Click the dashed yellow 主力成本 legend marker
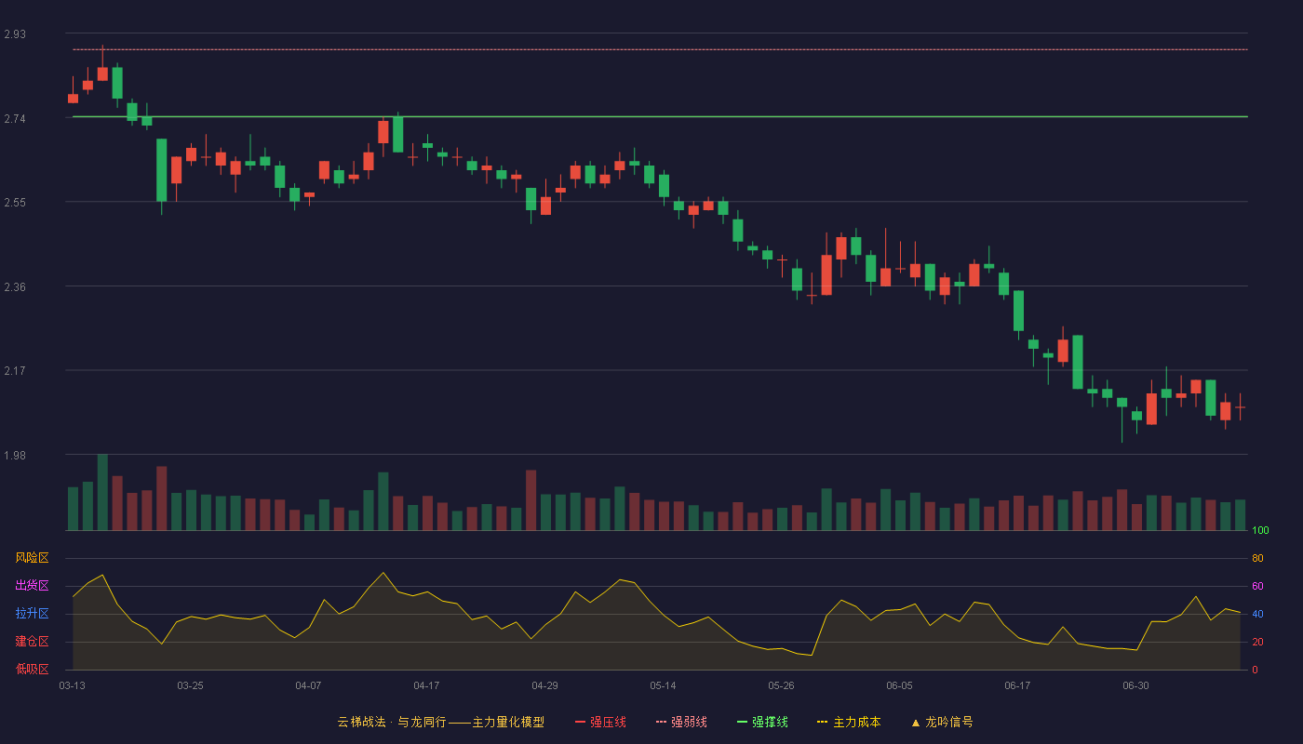This screenshot has height=744, width=1303. [822, 722]
